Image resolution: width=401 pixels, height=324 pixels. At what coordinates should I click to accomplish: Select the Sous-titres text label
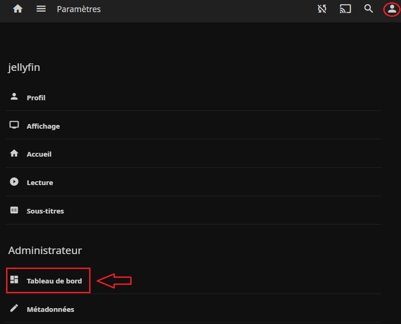click(45, 211)
